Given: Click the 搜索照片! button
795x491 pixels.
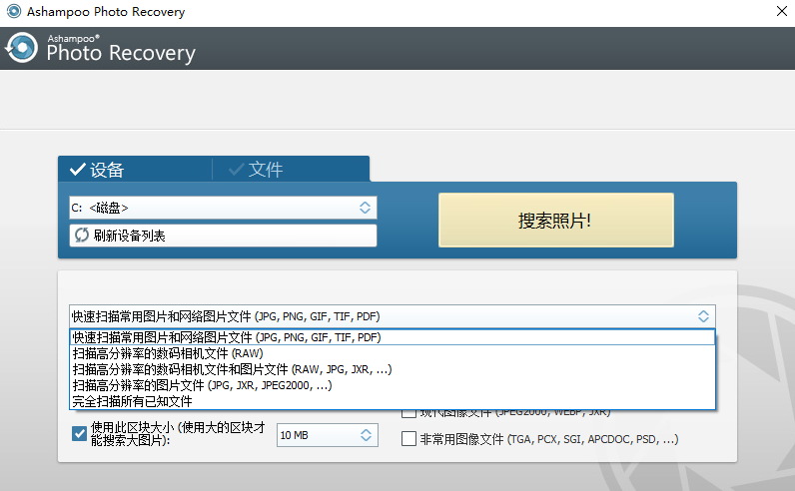Looking at the screenshot, I should (x=556, y=220).
